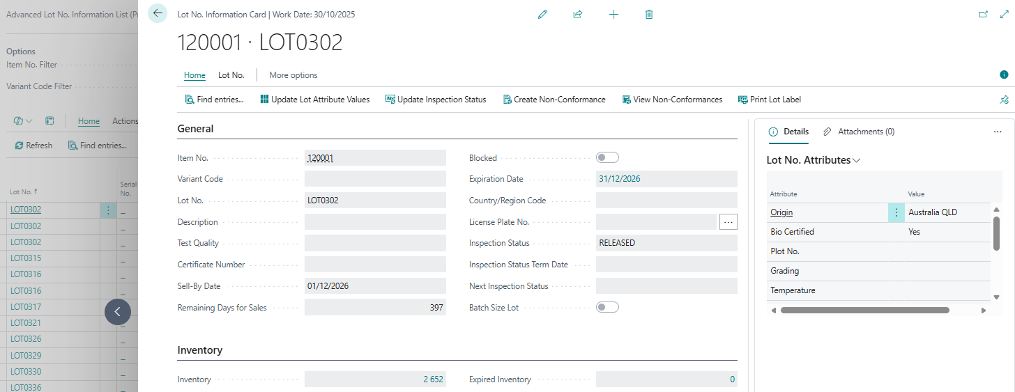The height and width of the screenshot is (392, 1015).
Task: Click Update Inspection Status action
Action: coord(435,100)
